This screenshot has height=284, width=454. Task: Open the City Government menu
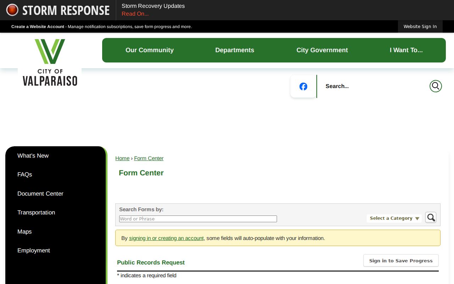pos(322,50)
